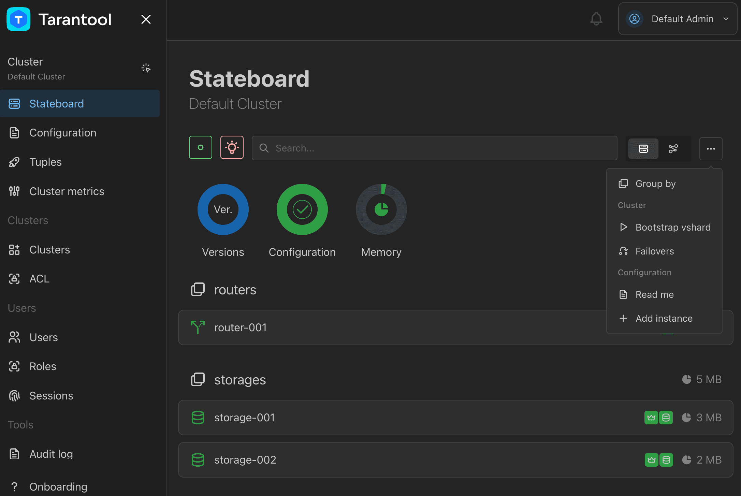Viewport: 741px width, 496px height.
Task: Open Configuration in the sidebar
Action: 80,133
